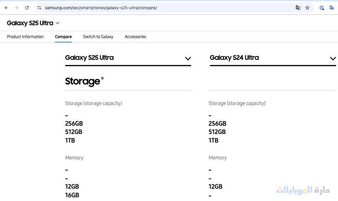This screenshot has width=338, height=201.
Task: Bookmark this page with the star icon
Action: tap(307, 8)
